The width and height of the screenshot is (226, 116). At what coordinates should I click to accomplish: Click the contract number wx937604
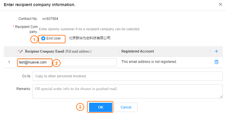point(50,19)
